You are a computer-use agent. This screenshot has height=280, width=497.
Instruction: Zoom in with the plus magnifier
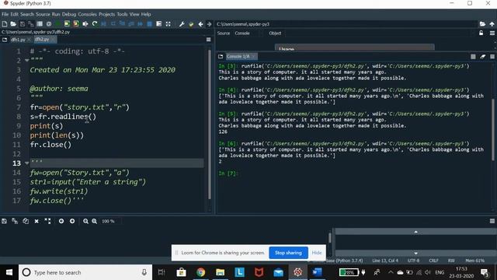95,221
